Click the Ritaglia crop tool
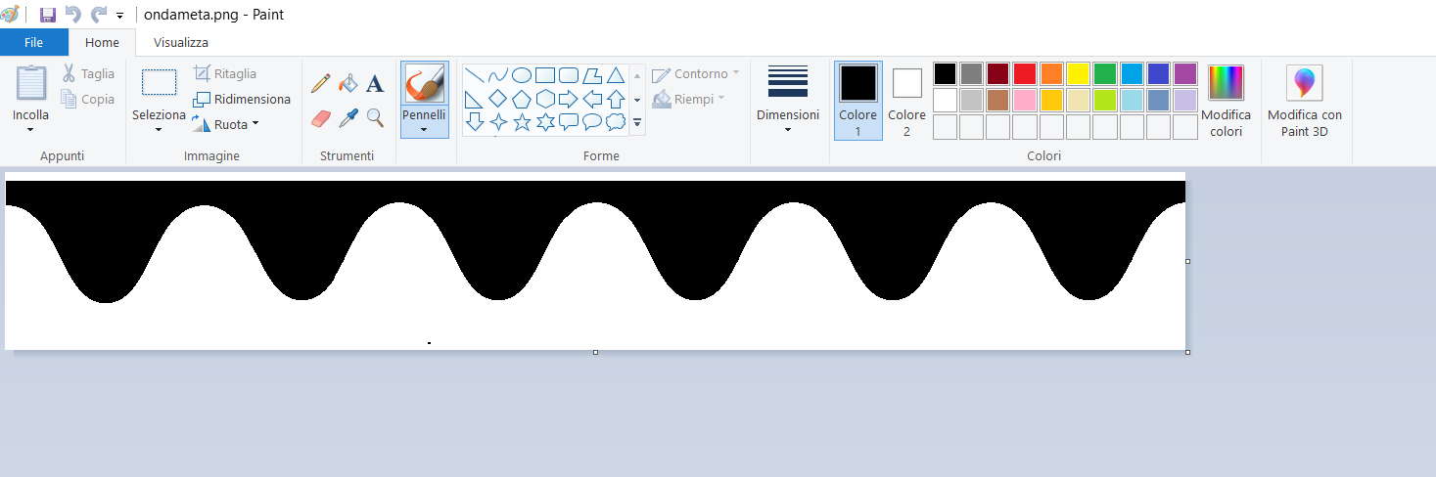This screenshot has height=477, width=1436. [225, 73]
